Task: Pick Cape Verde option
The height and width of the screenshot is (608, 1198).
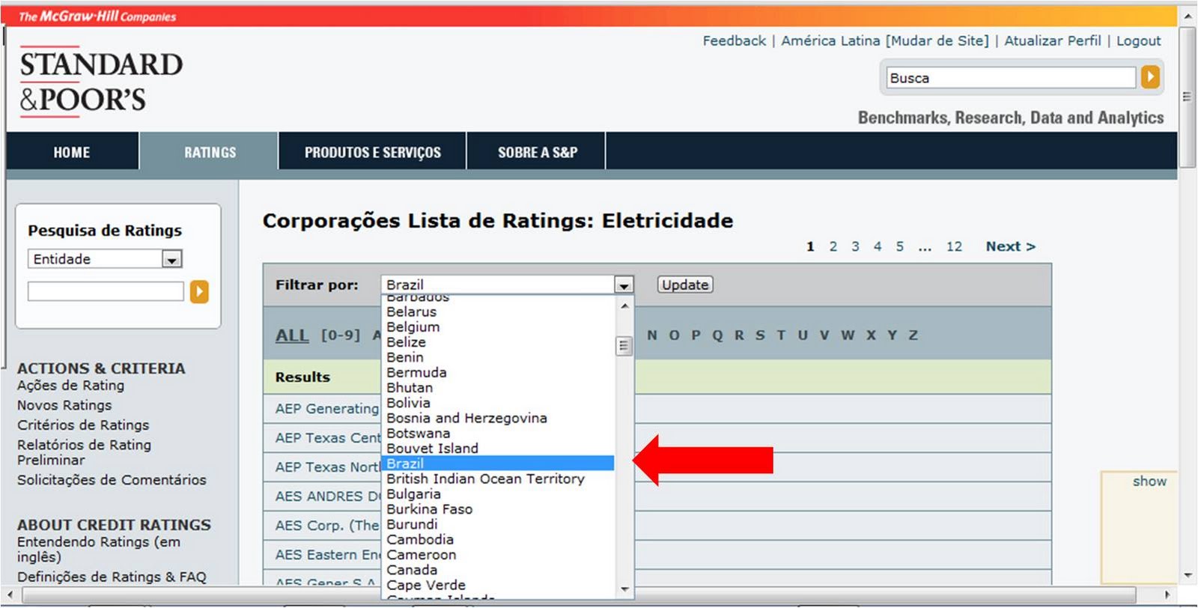Action: coord(497,585)
